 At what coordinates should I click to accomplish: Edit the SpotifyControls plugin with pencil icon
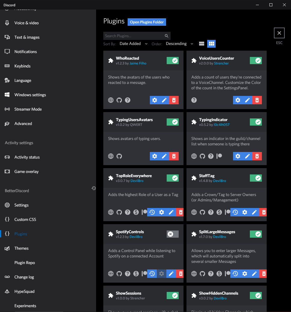[171, 274]
